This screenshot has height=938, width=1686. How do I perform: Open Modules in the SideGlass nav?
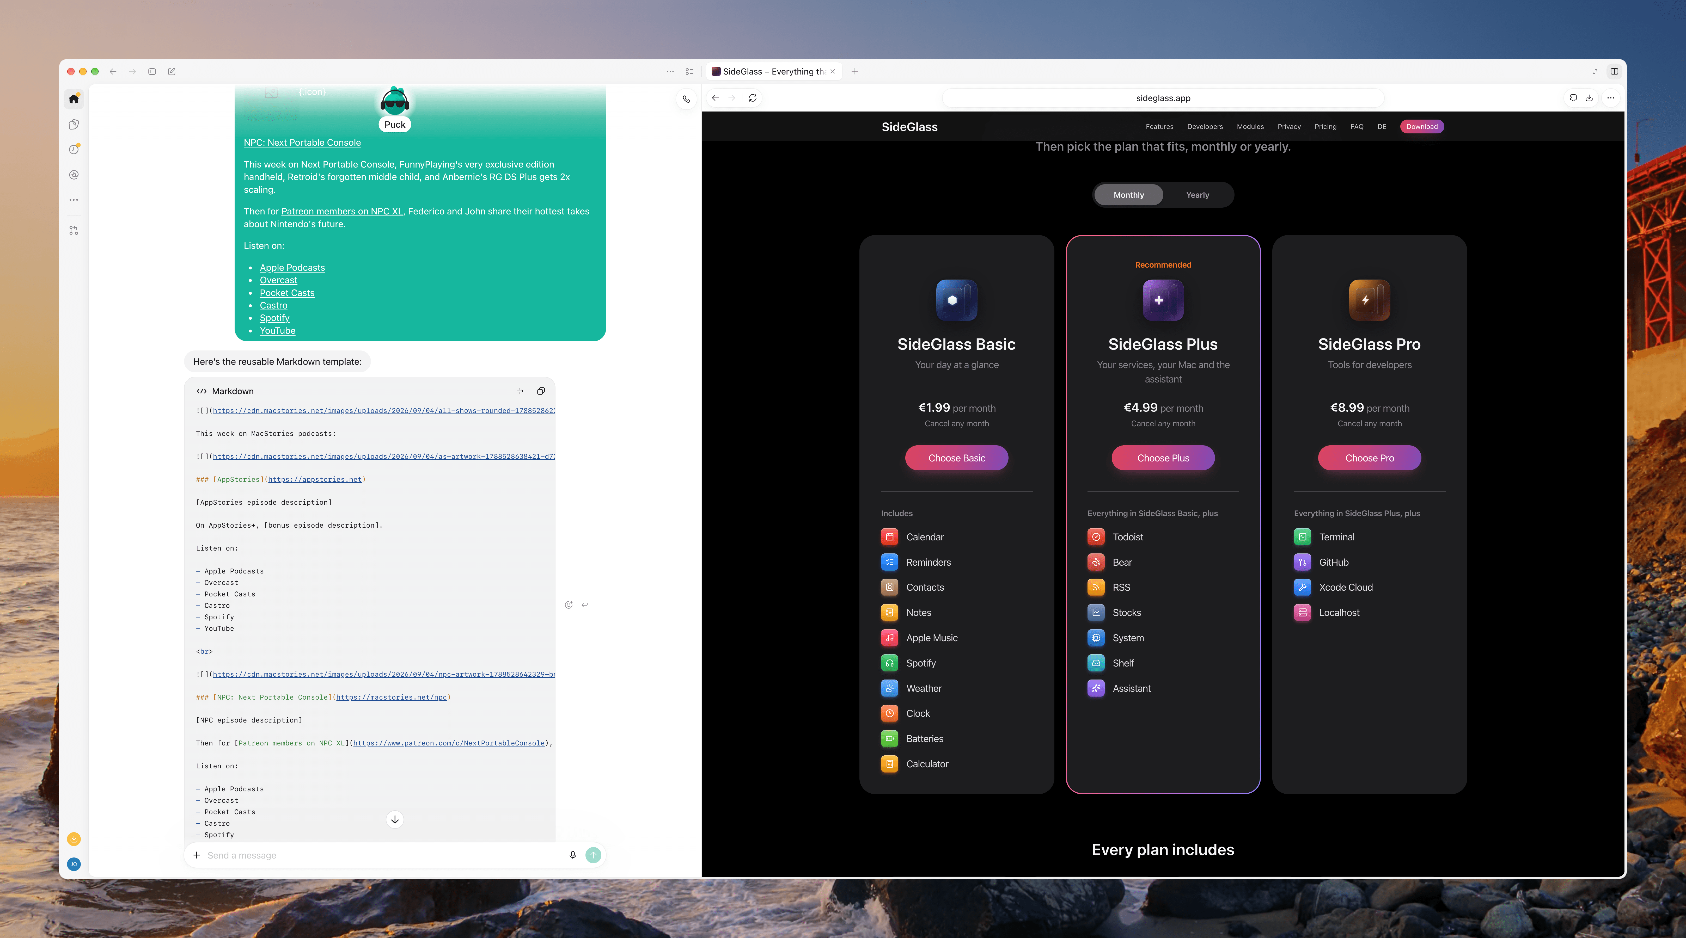tap(1250, 127)
